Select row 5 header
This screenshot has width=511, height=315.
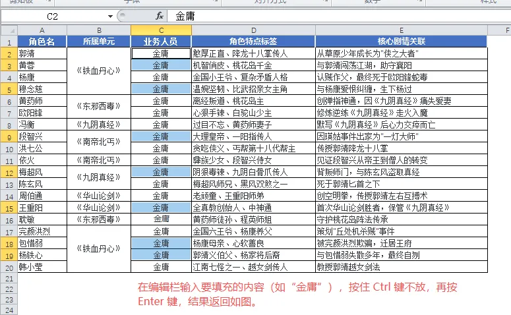[9, 89]
